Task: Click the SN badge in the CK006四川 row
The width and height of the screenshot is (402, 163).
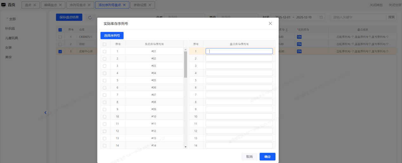Action: click(299, 37)
